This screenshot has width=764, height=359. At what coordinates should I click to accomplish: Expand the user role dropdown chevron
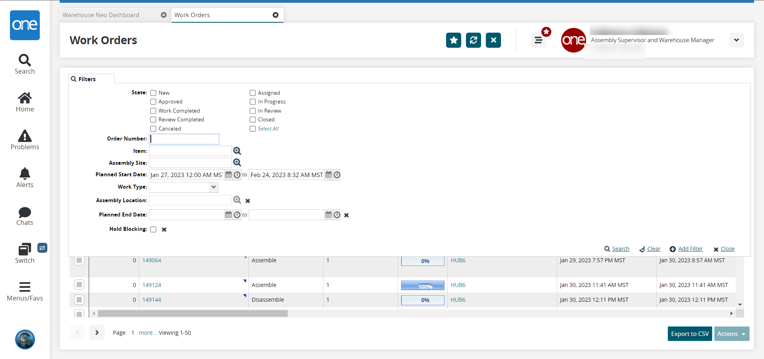click(736, 40)
